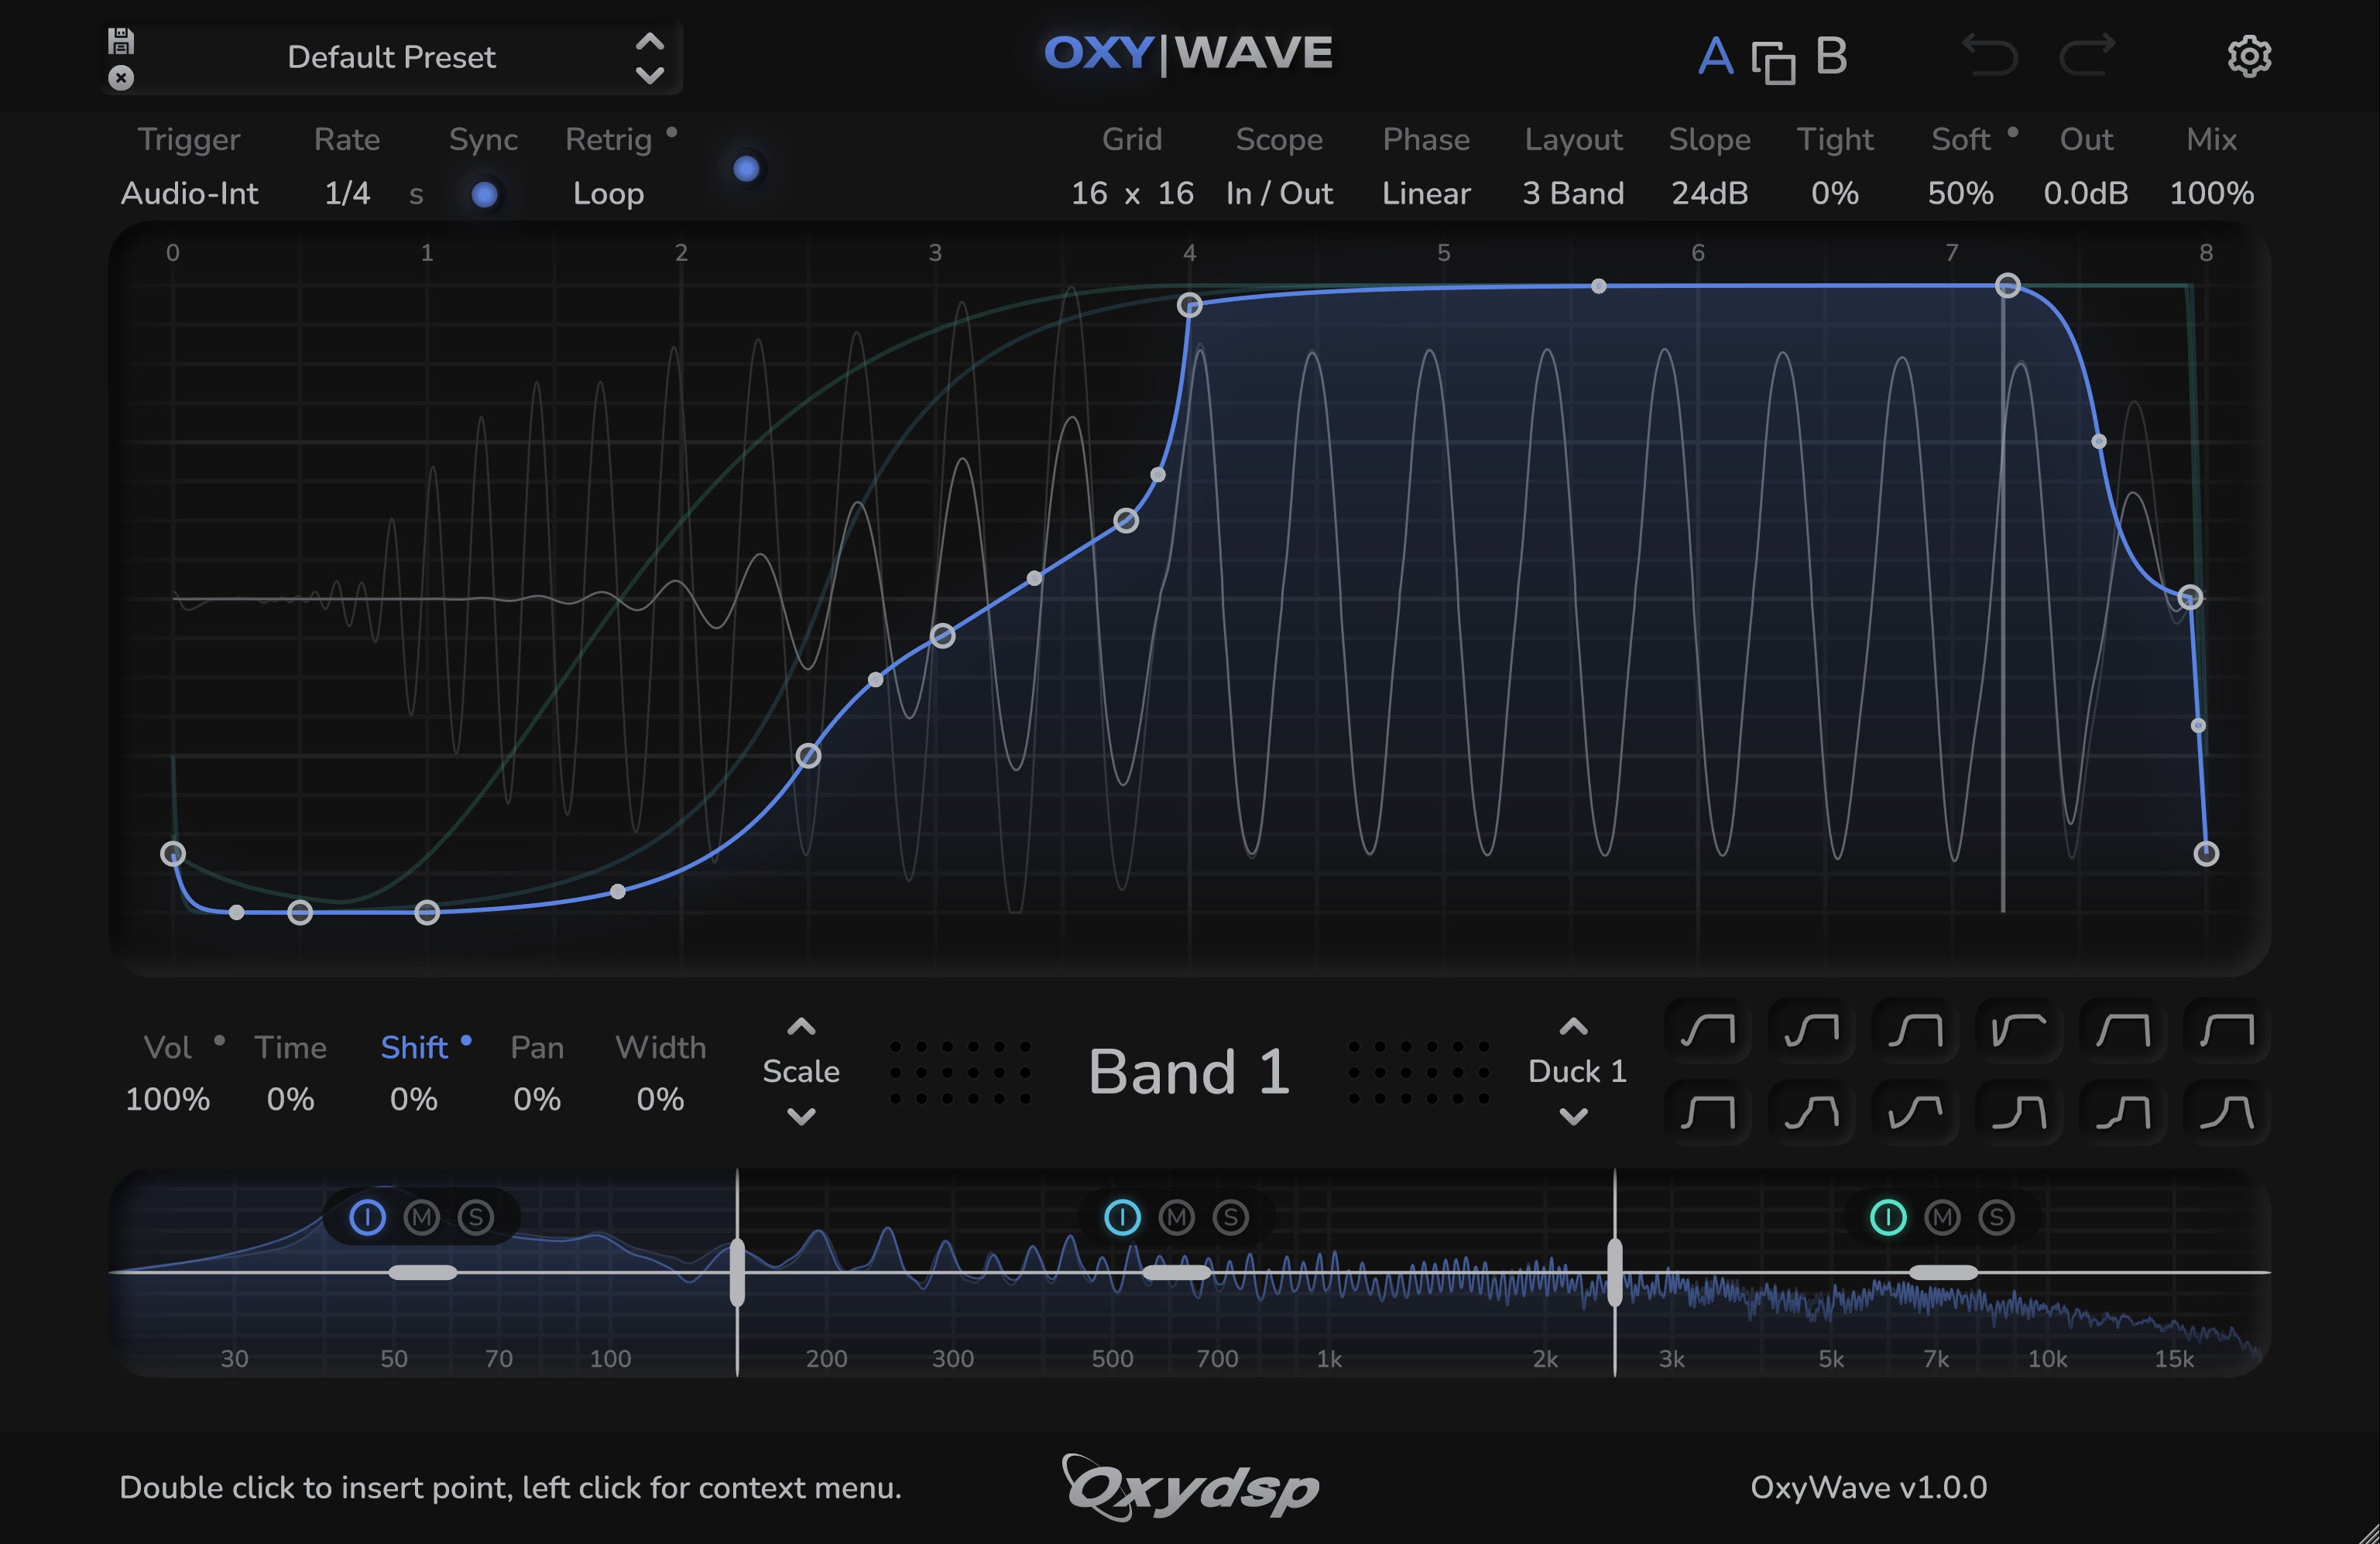Select first curve shape in top row

[x=1707, y=1029]
